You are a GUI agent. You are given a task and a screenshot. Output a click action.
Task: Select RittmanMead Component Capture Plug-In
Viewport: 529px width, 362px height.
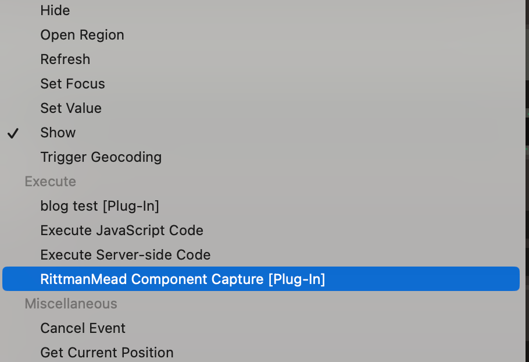[183, 279]
